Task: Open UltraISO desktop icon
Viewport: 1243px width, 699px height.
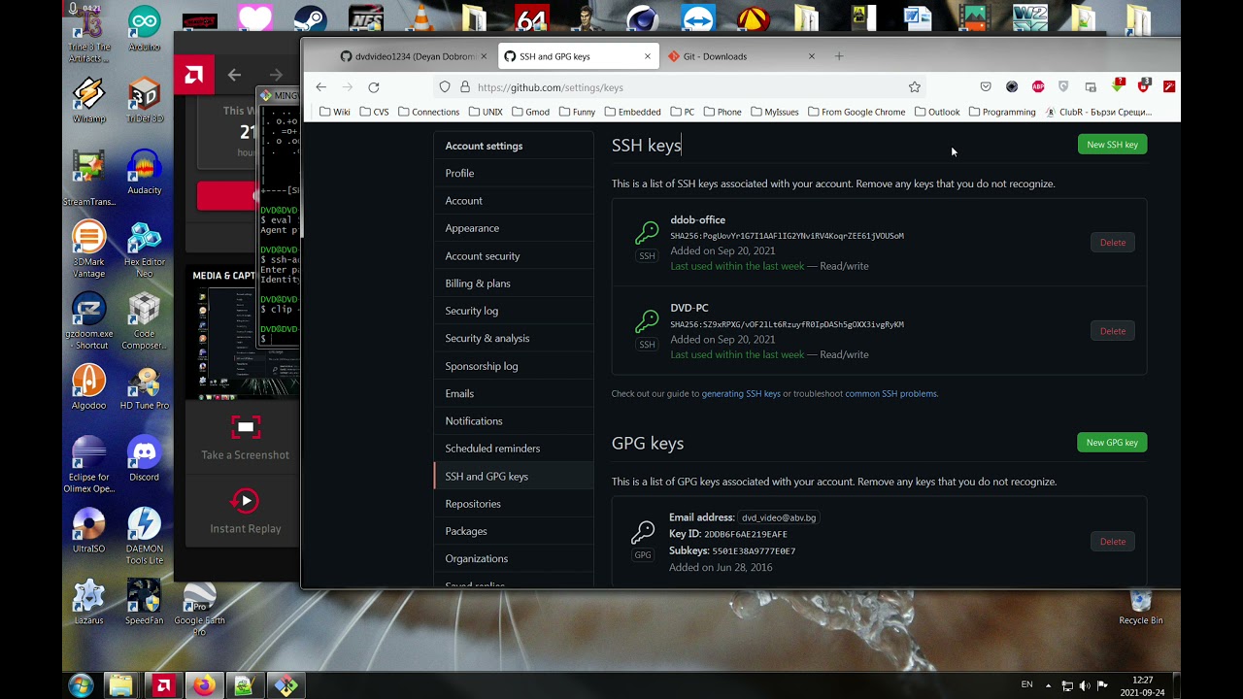Action: (88, 532)
